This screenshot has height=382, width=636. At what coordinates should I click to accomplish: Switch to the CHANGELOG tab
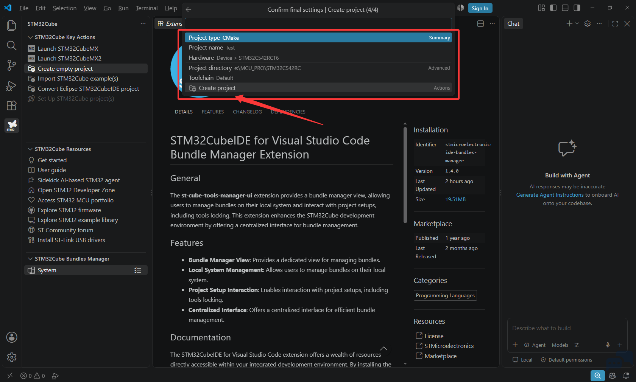click(x=247, y=112)
